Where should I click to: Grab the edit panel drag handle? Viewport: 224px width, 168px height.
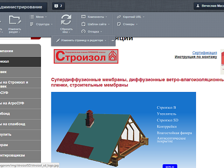pos(53,41)
